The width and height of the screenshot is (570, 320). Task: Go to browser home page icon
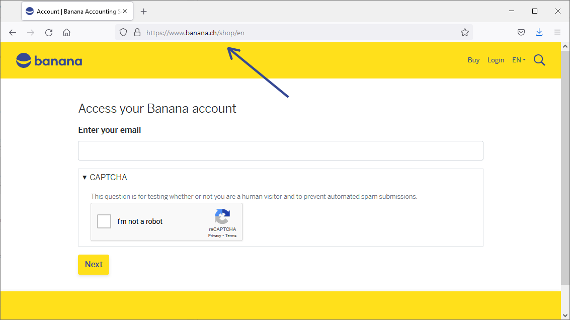pos(66,32)
